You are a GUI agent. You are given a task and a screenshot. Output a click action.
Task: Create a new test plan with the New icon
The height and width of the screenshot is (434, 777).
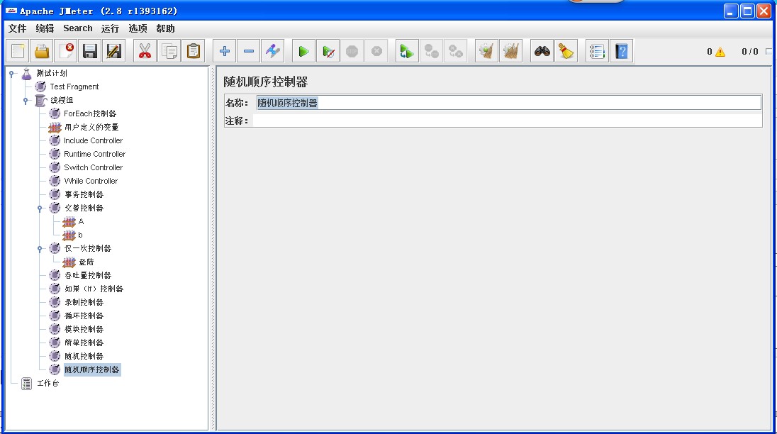18,51
